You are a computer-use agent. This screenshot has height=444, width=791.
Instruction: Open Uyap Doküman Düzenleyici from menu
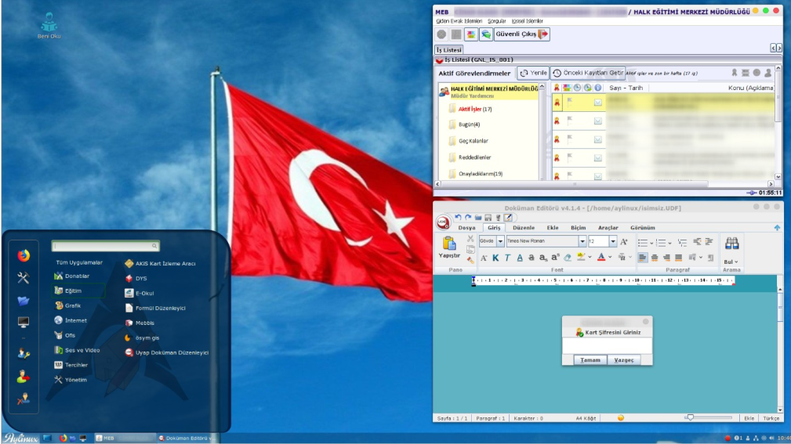(166, 353)
